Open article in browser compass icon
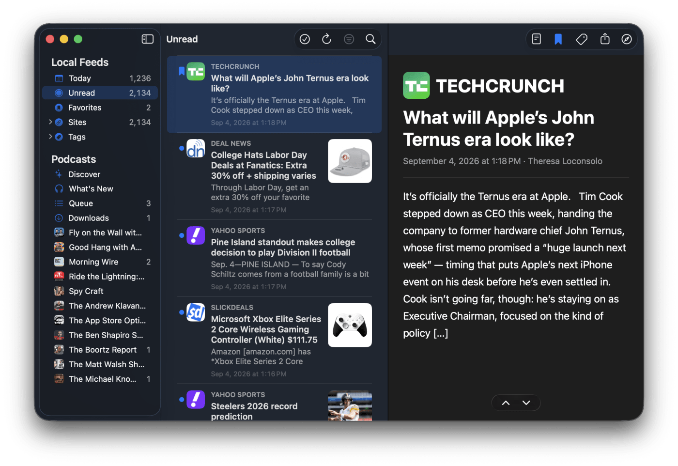678x466 pixels. (x=627, y=39)
